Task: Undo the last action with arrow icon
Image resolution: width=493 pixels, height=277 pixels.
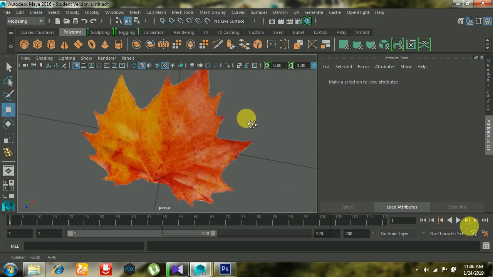Action: [x=84, y=21]
